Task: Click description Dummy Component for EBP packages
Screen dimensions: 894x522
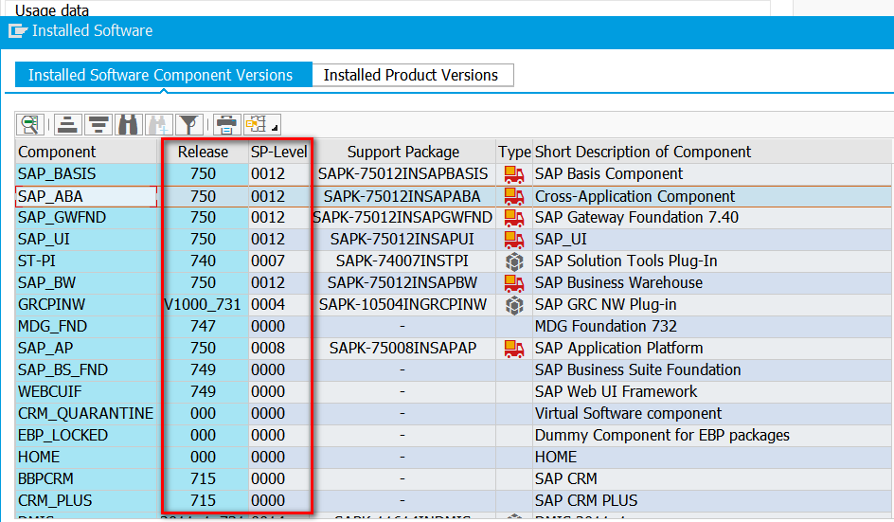Action: (662, 435)
